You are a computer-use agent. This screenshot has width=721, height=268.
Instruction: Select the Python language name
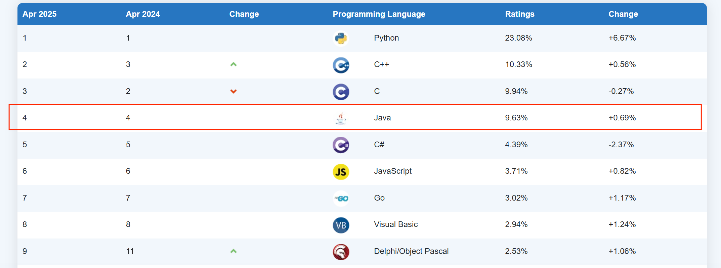[x=386, y=38]
